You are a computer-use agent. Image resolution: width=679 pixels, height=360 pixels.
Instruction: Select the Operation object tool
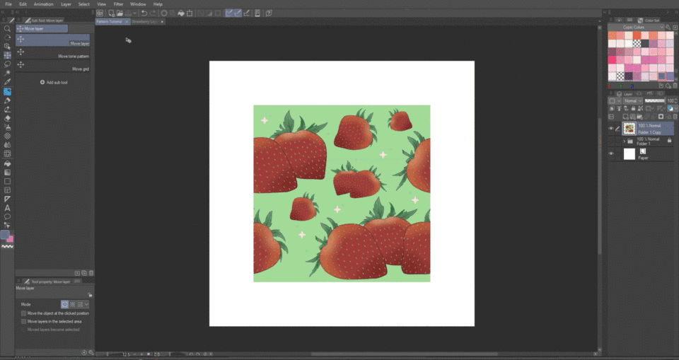(x=7, y=46)
